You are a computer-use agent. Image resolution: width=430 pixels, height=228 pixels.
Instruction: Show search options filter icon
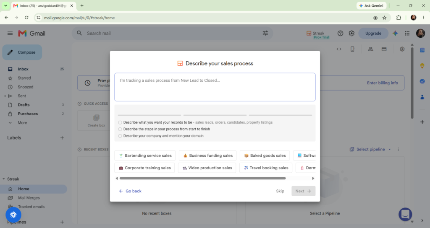[265, 33]
